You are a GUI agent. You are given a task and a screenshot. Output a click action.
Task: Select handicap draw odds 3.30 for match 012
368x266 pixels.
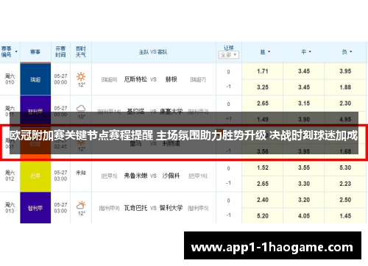pyautogui.click(x=304, y=184)
